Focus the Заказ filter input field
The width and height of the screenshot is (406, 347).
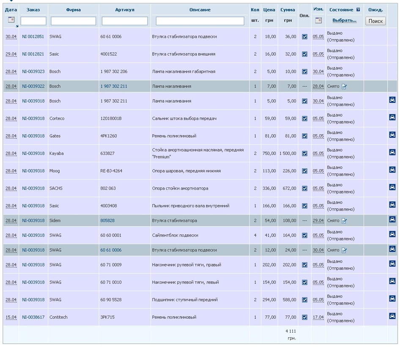pos(33,21)
